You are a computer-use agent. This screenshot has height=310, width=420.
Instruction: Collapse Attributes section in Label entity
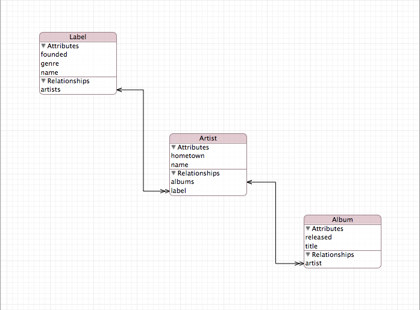click(43, 46)
